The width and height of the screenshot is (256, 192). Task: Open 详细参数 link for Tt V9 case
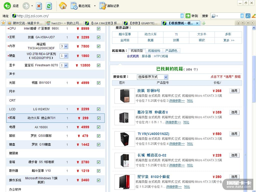(177, 144)
